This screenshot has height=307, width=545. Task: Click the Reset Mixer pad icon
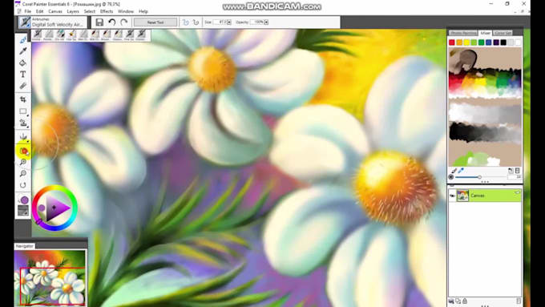(x=511, y=171)
